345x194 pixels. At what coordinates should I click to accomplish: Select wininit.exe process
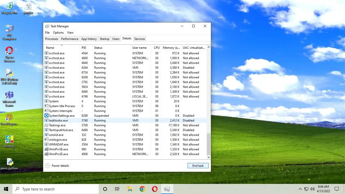coord(125,135)
